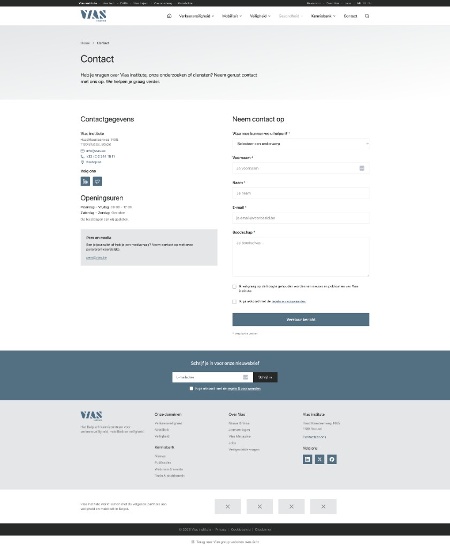450x548 pixels.
Task: Open the 'Selecteer een onderwerp' dropdown
Action: click(x=301, y=143)
